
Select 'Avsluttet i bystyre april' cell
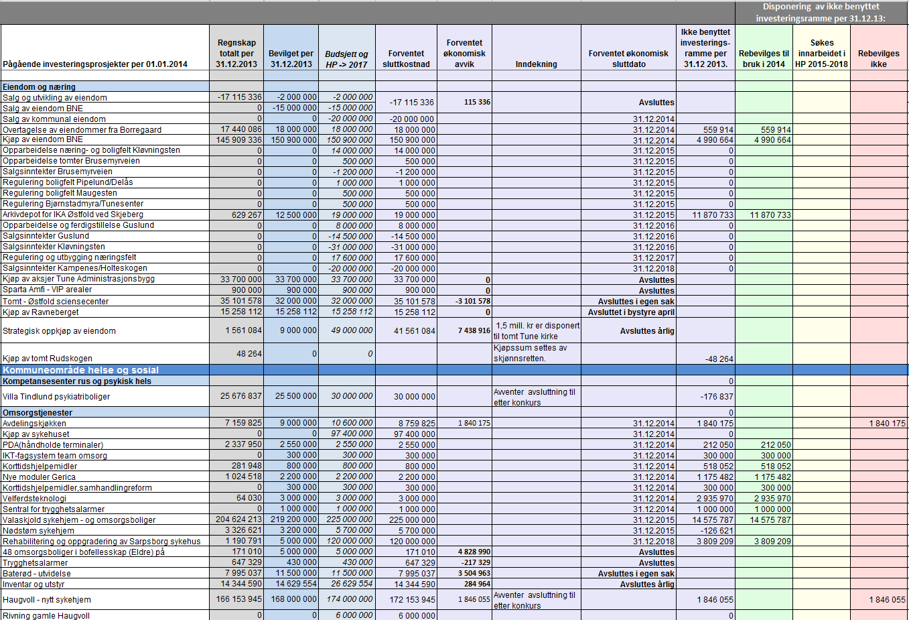631,312
